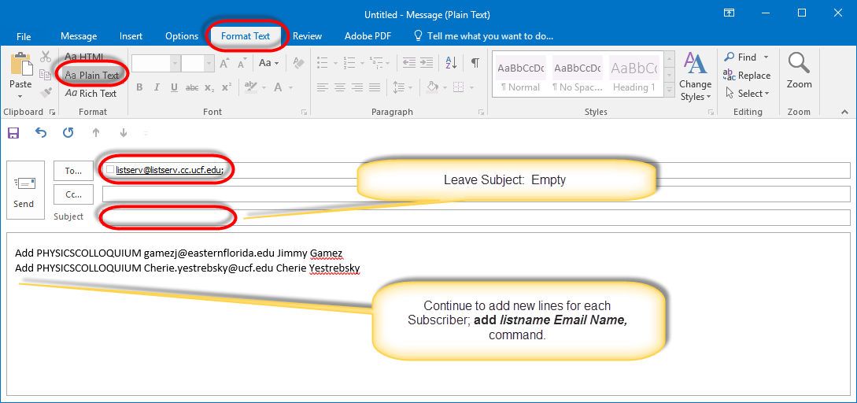
Task: Click the Numbering list icon
Action: 349,62
